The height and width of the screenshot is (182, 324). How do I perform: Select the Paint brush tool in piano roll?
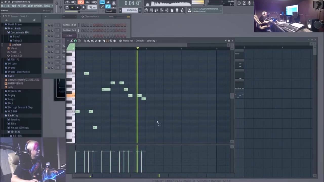click(89, 41)
